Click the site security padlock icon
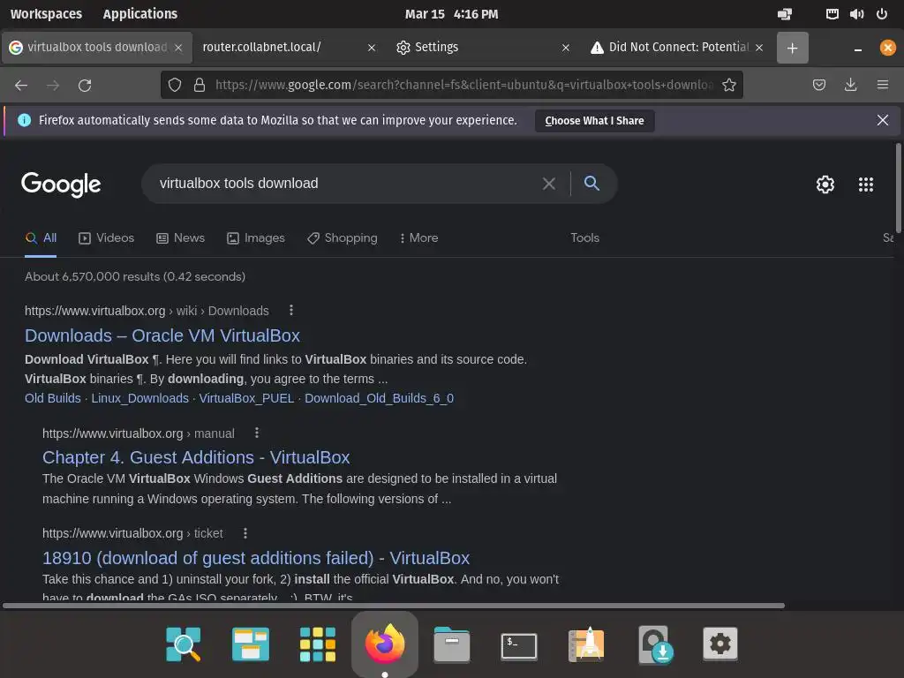This screenshot has height=678, width=904. pyautogui.click(x=200, y=86)
